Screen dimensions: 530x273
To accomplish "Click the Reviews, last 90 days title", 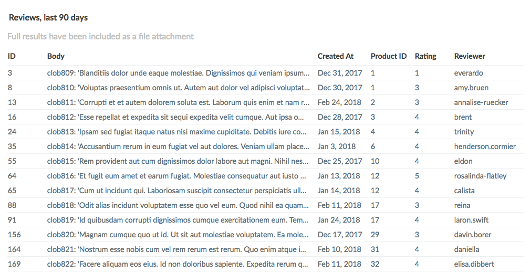I will pyautogui.click(x=48, y=18).
